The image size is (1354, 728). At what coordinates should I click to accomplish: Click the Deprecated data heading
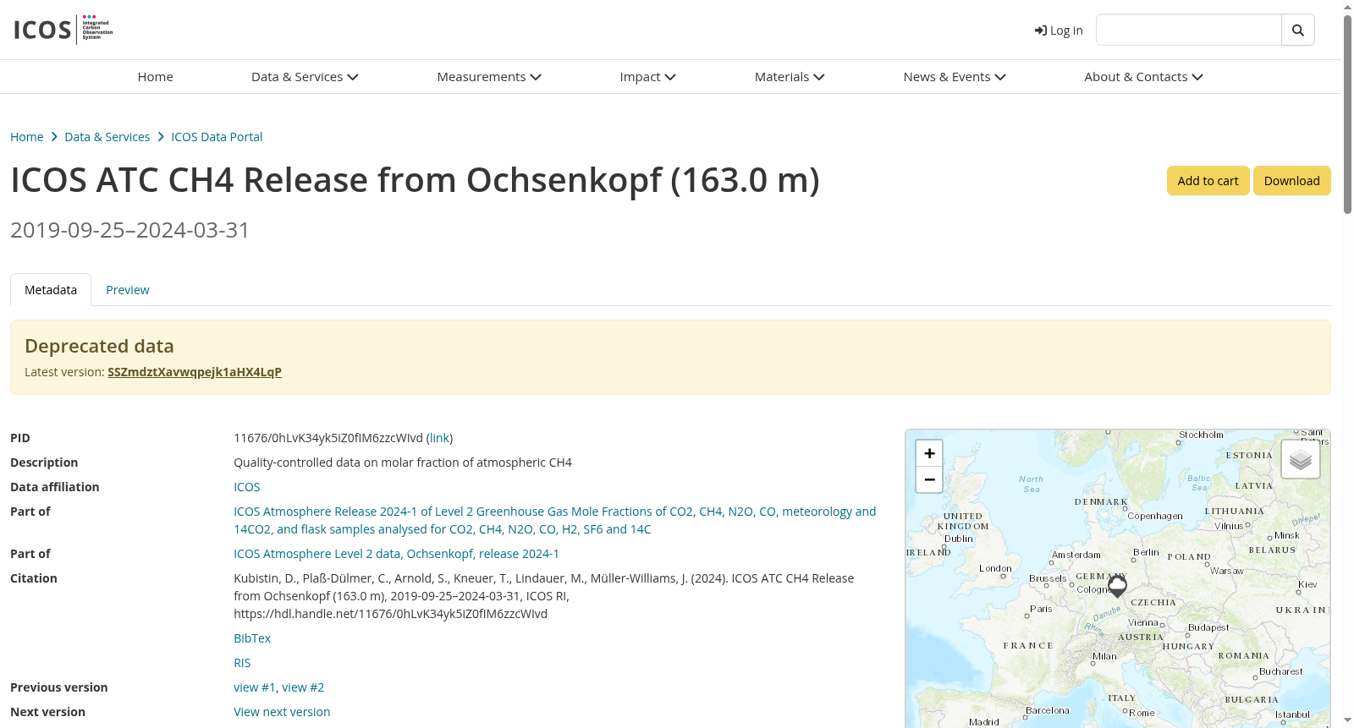pos(99,346)
